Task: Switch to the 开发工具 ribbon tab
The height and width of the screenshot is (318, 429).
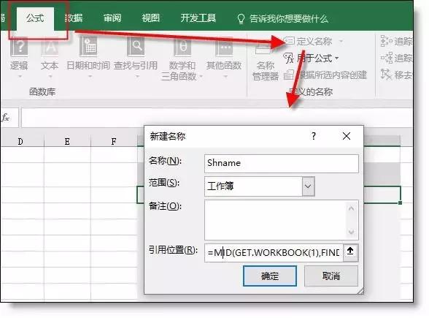Action: (x=198, y=18)
